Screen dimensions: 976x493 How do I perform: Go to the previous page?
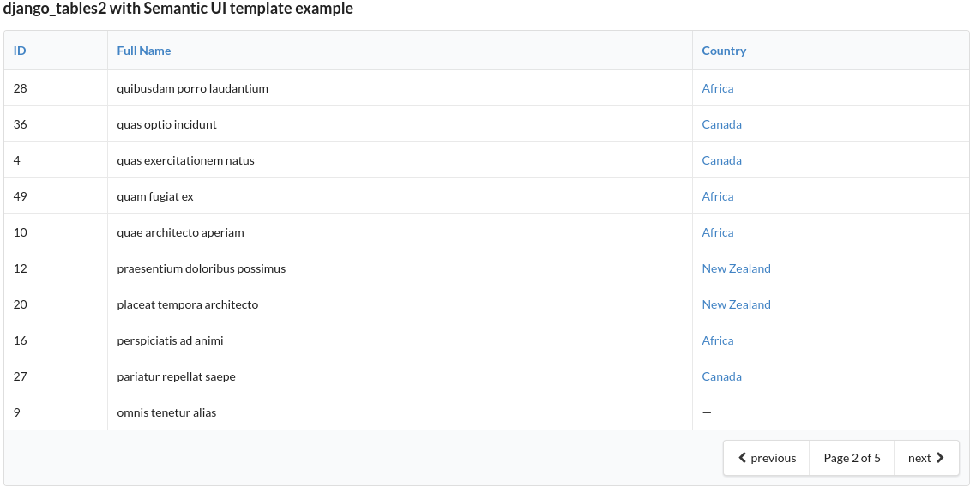[767, 458]
